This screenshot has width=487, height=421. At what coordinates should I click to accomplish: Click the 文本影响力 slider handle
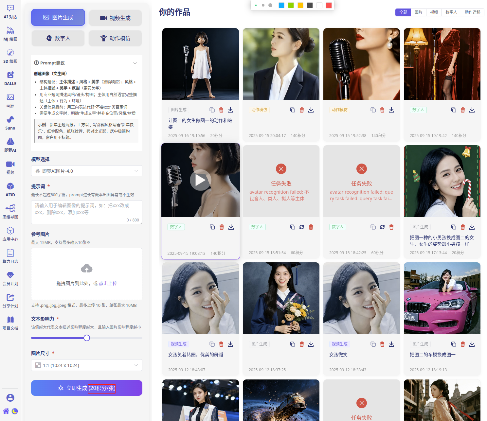pyautogui.click(x=87, y=338)
